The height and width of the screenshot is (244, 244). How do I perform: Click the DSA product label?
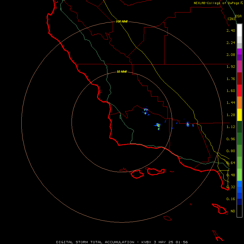point(238,16)
